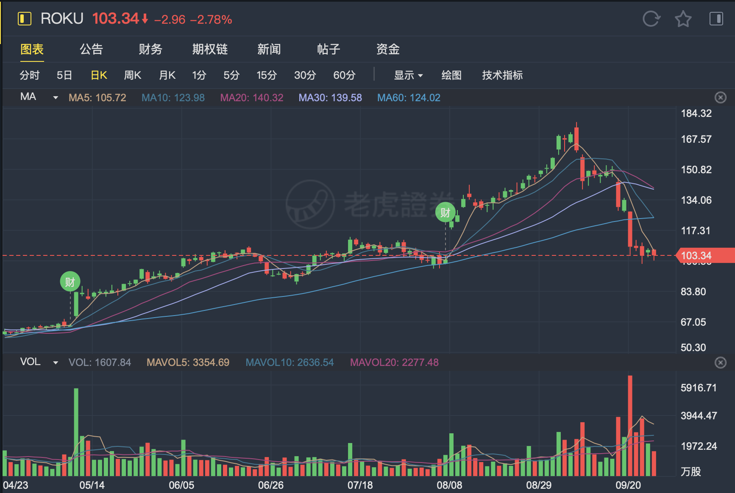Viewport: 735px width, 493px height.
Task: Open the 新闻 news tab
Action: [x=269, y=49]
